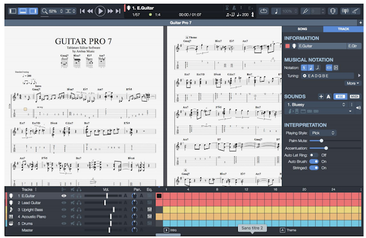Screen dimensions: 366x238
Task: Switch to the SONG inspector tab
Action: tap(303, 29)
